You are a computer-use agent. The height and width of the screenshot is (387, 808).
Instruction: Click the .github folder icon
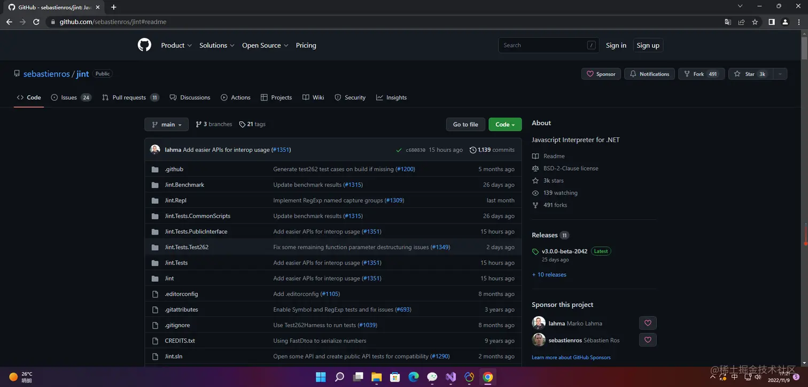[x=155, y=169]
